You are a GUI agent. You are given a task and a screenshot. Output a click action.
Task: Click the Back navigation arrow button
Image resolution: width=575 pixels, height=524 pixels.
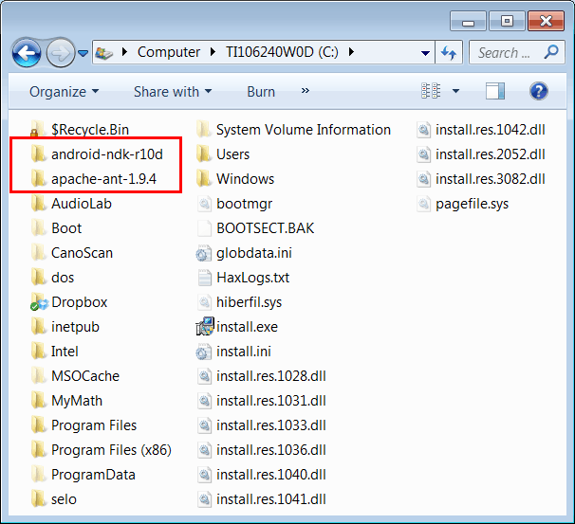pos(27,53)
